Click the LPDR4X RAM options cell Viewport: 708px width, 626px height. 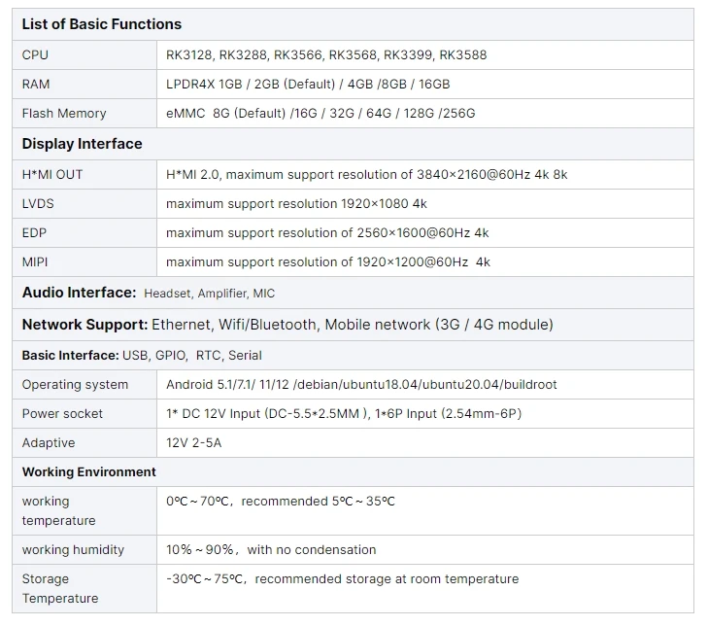(308, 85)
